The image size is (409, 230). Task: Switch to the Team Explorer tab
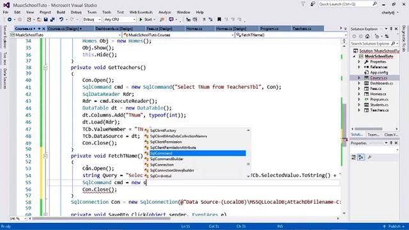pos(373,135)
